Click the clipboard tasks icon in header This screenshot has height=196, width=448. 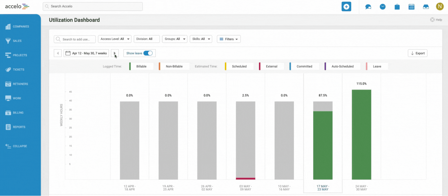(397, 7)
